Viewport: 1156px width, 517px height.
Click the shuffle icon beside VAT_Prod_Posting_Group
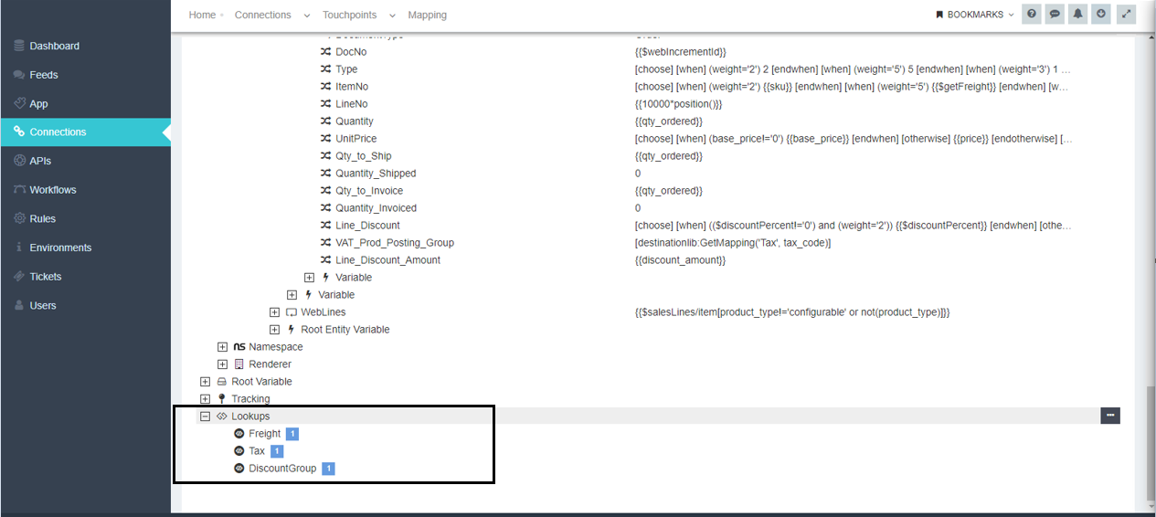pos(325,243)
